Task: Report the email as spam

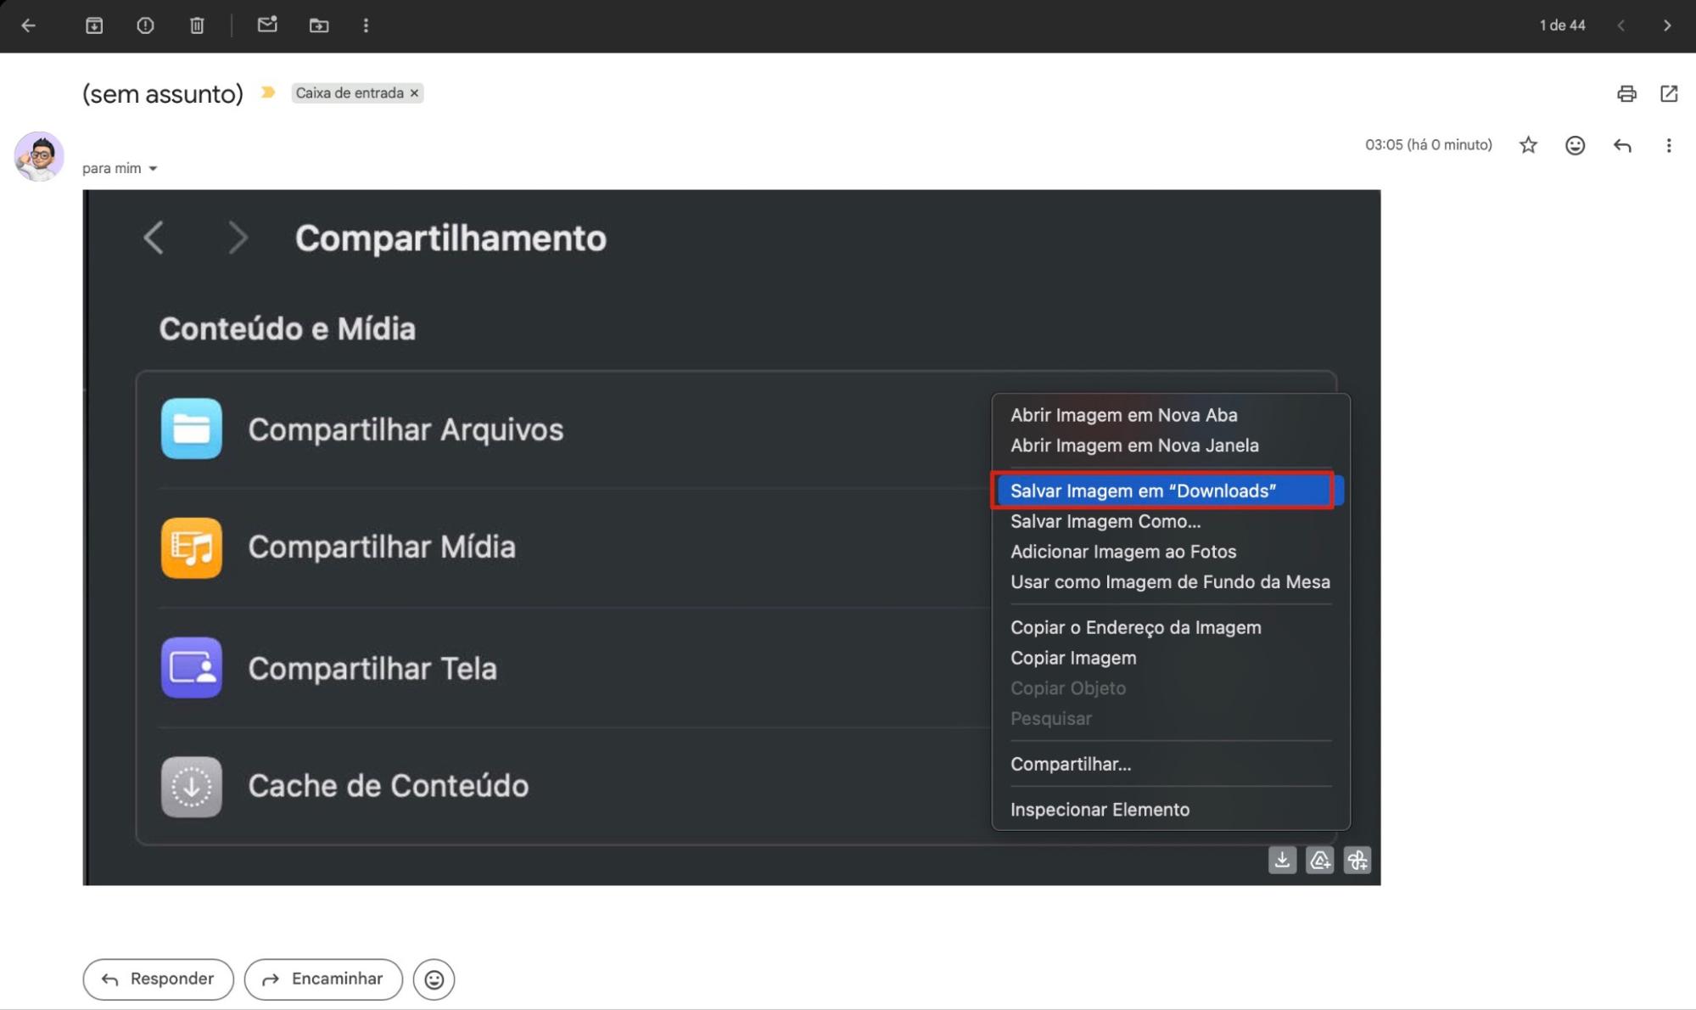Action: tap(145, 25)
